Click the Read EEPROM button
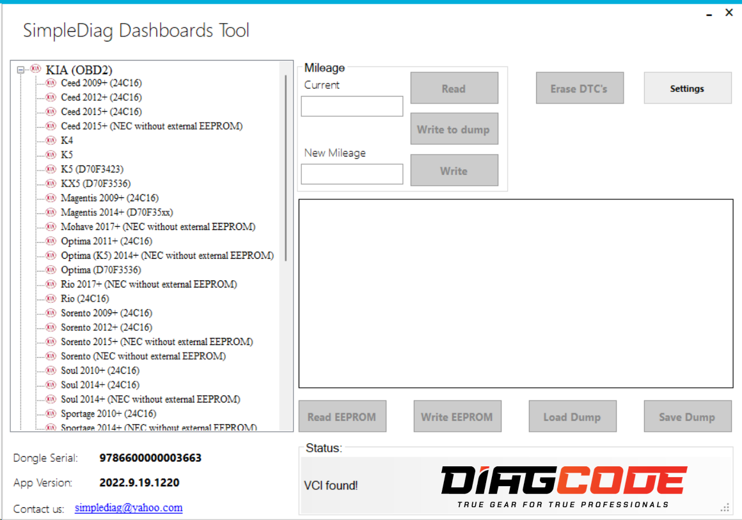742x520 pixels. tap(342, 416)
